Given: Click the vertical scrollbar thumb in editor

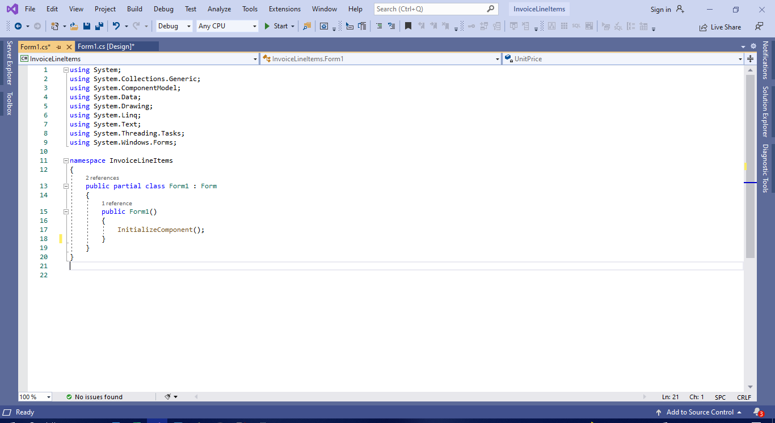Looking at the screenshot, I should click(x=750, y=166).
